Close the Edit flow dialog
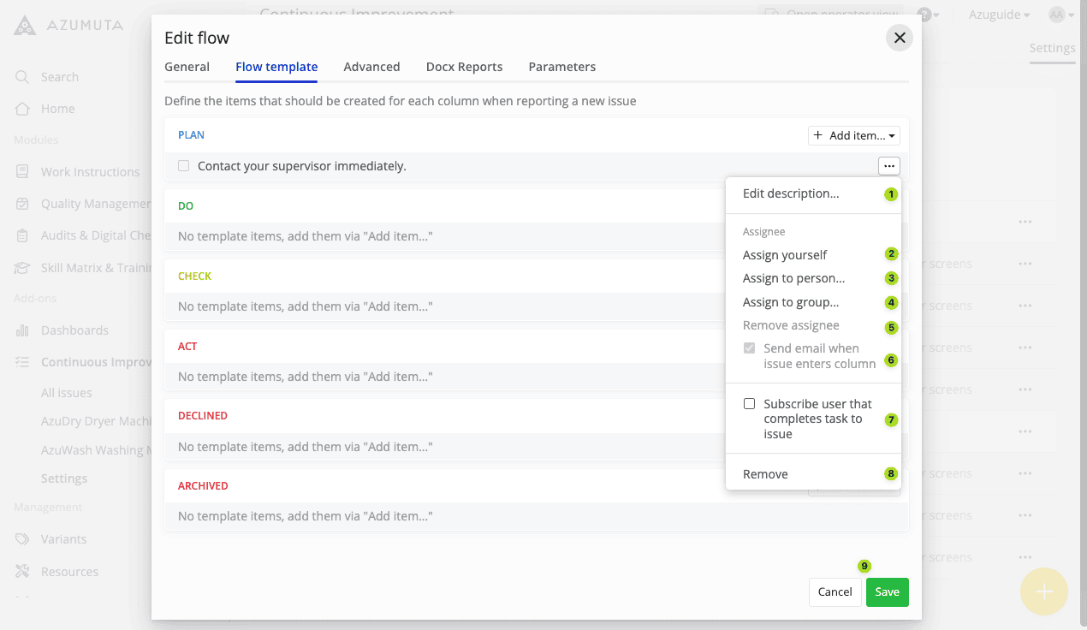 point(899,38)
